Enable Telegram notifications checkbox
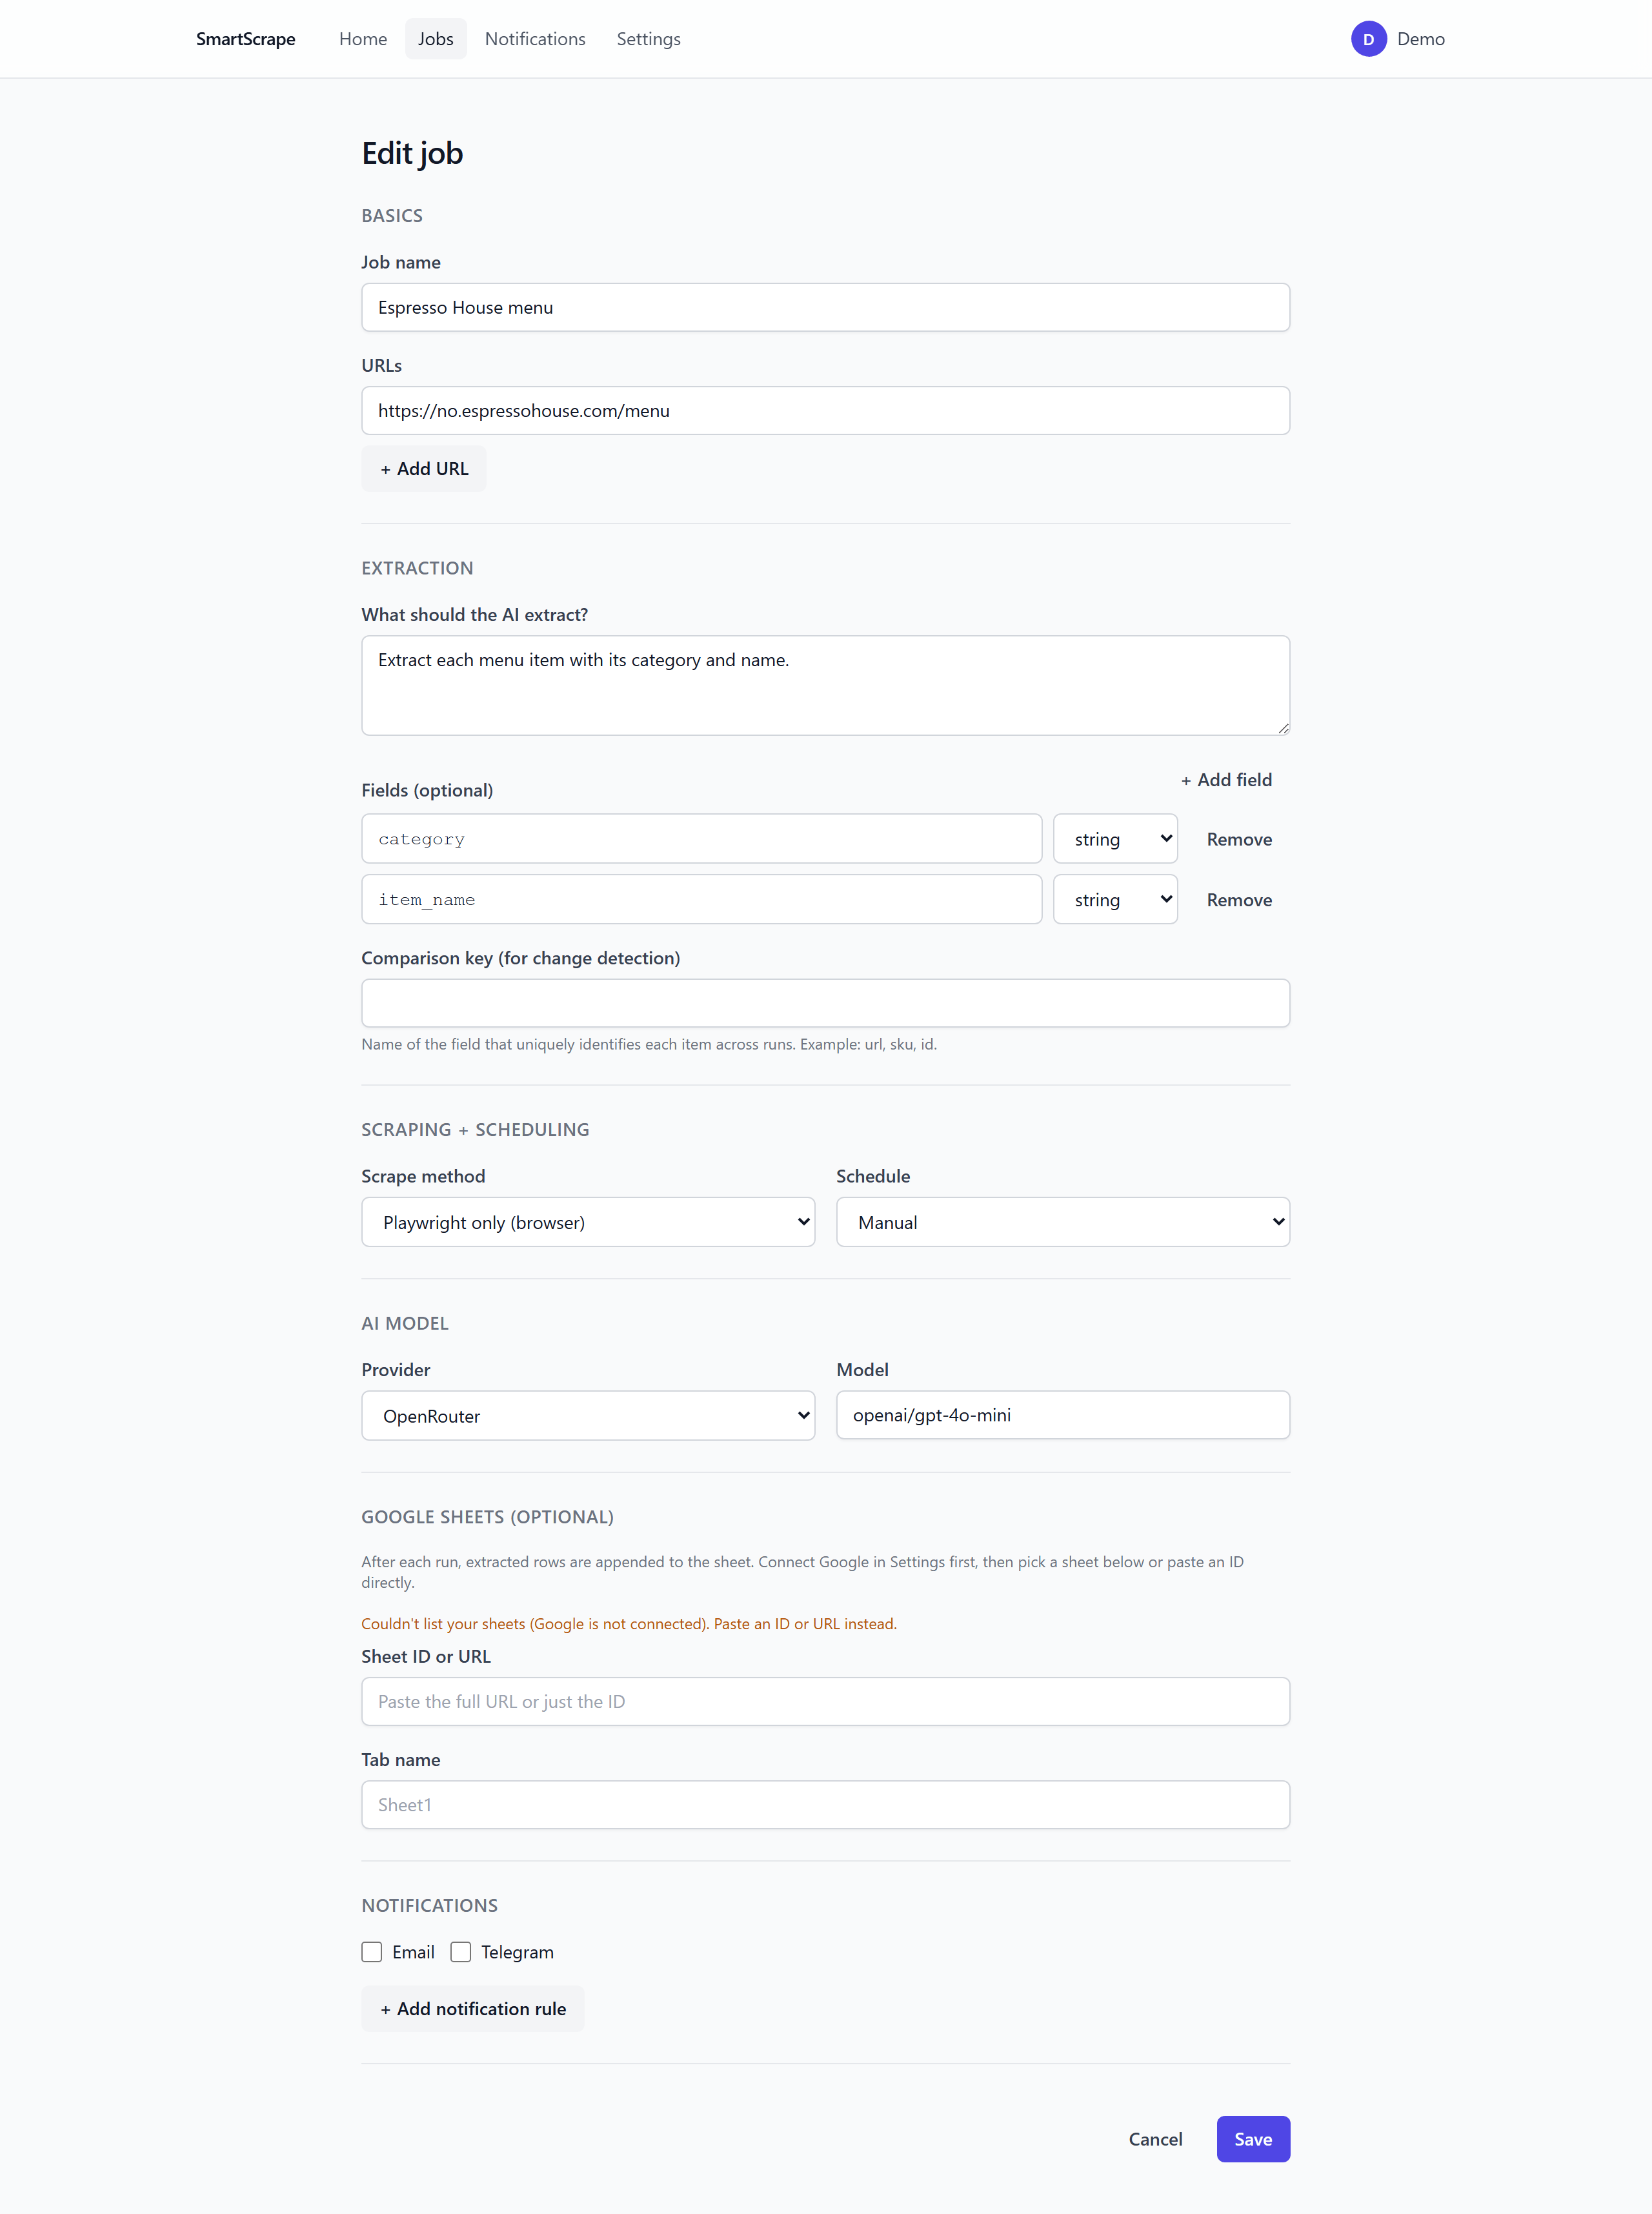 pos(461,1952)
